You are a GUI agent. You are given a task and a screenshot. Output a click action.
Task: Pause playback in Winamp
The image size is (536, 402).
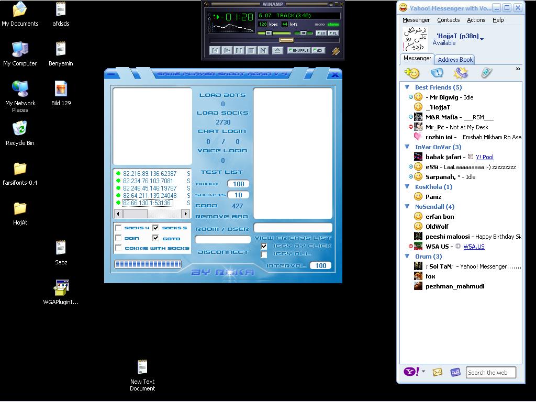click(x=239, y=51)
